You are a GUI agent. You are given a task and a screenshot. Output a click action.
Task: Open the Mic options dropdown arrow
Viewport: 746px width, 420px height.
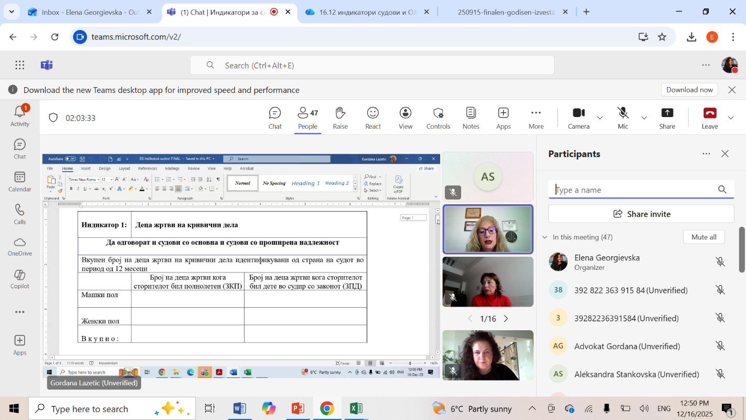point(644,118)
